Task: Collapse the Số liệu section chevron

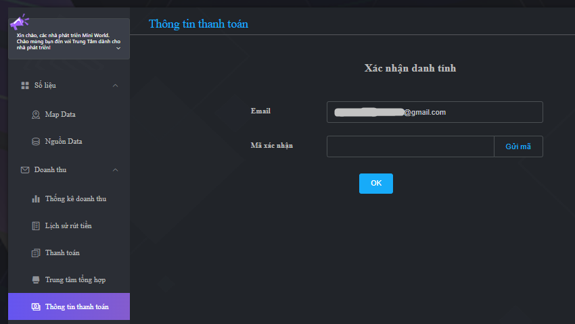Action: tap(115, 86)
